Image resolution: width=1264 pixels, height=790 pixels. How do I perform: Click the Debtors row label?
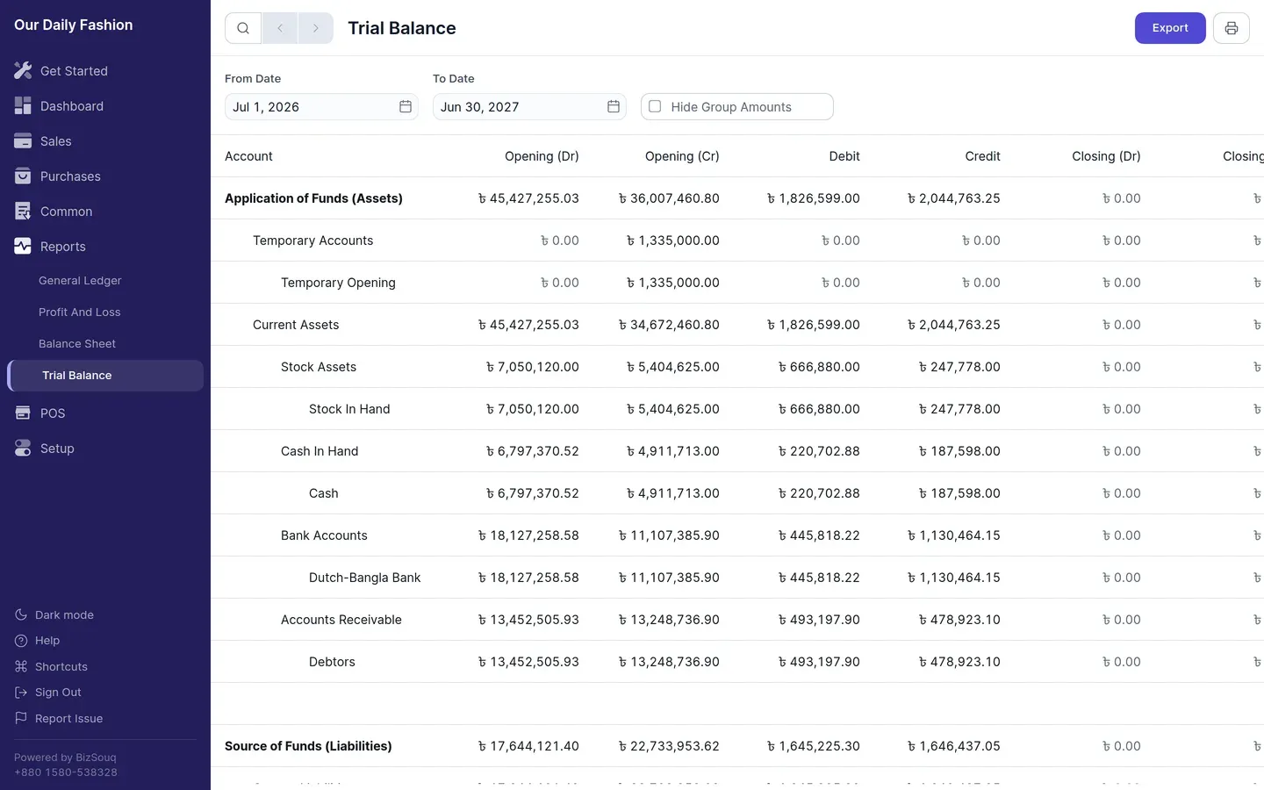coord(332,662)
